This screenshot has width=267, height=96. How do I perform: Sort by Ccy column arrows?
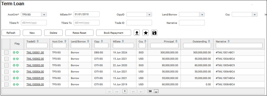(145, 41)
